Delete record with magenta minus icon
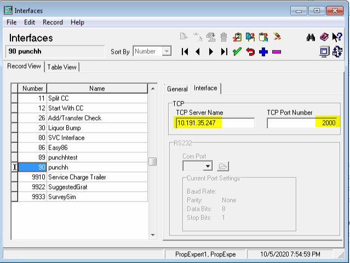The image size is (350, 263). click(x=277, y=52)
